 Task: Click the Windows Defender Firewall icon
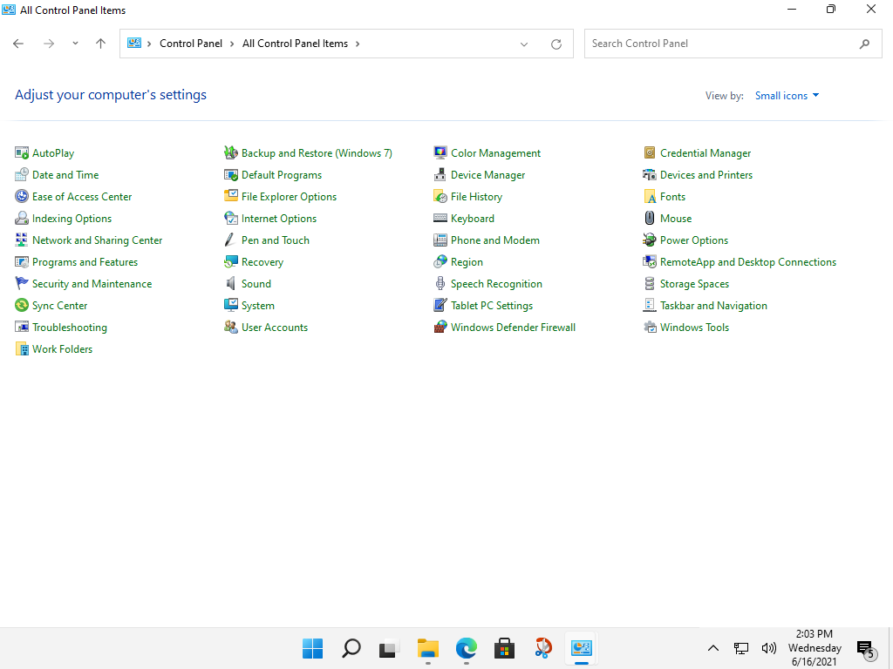440,328
